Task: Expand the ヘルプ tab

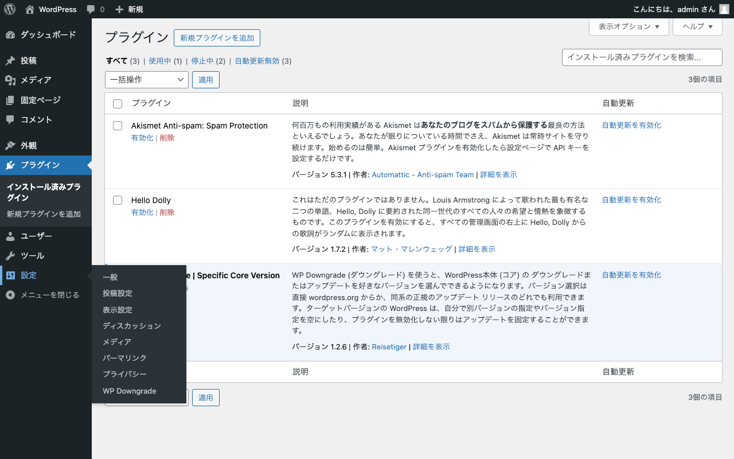Action: 697,26
